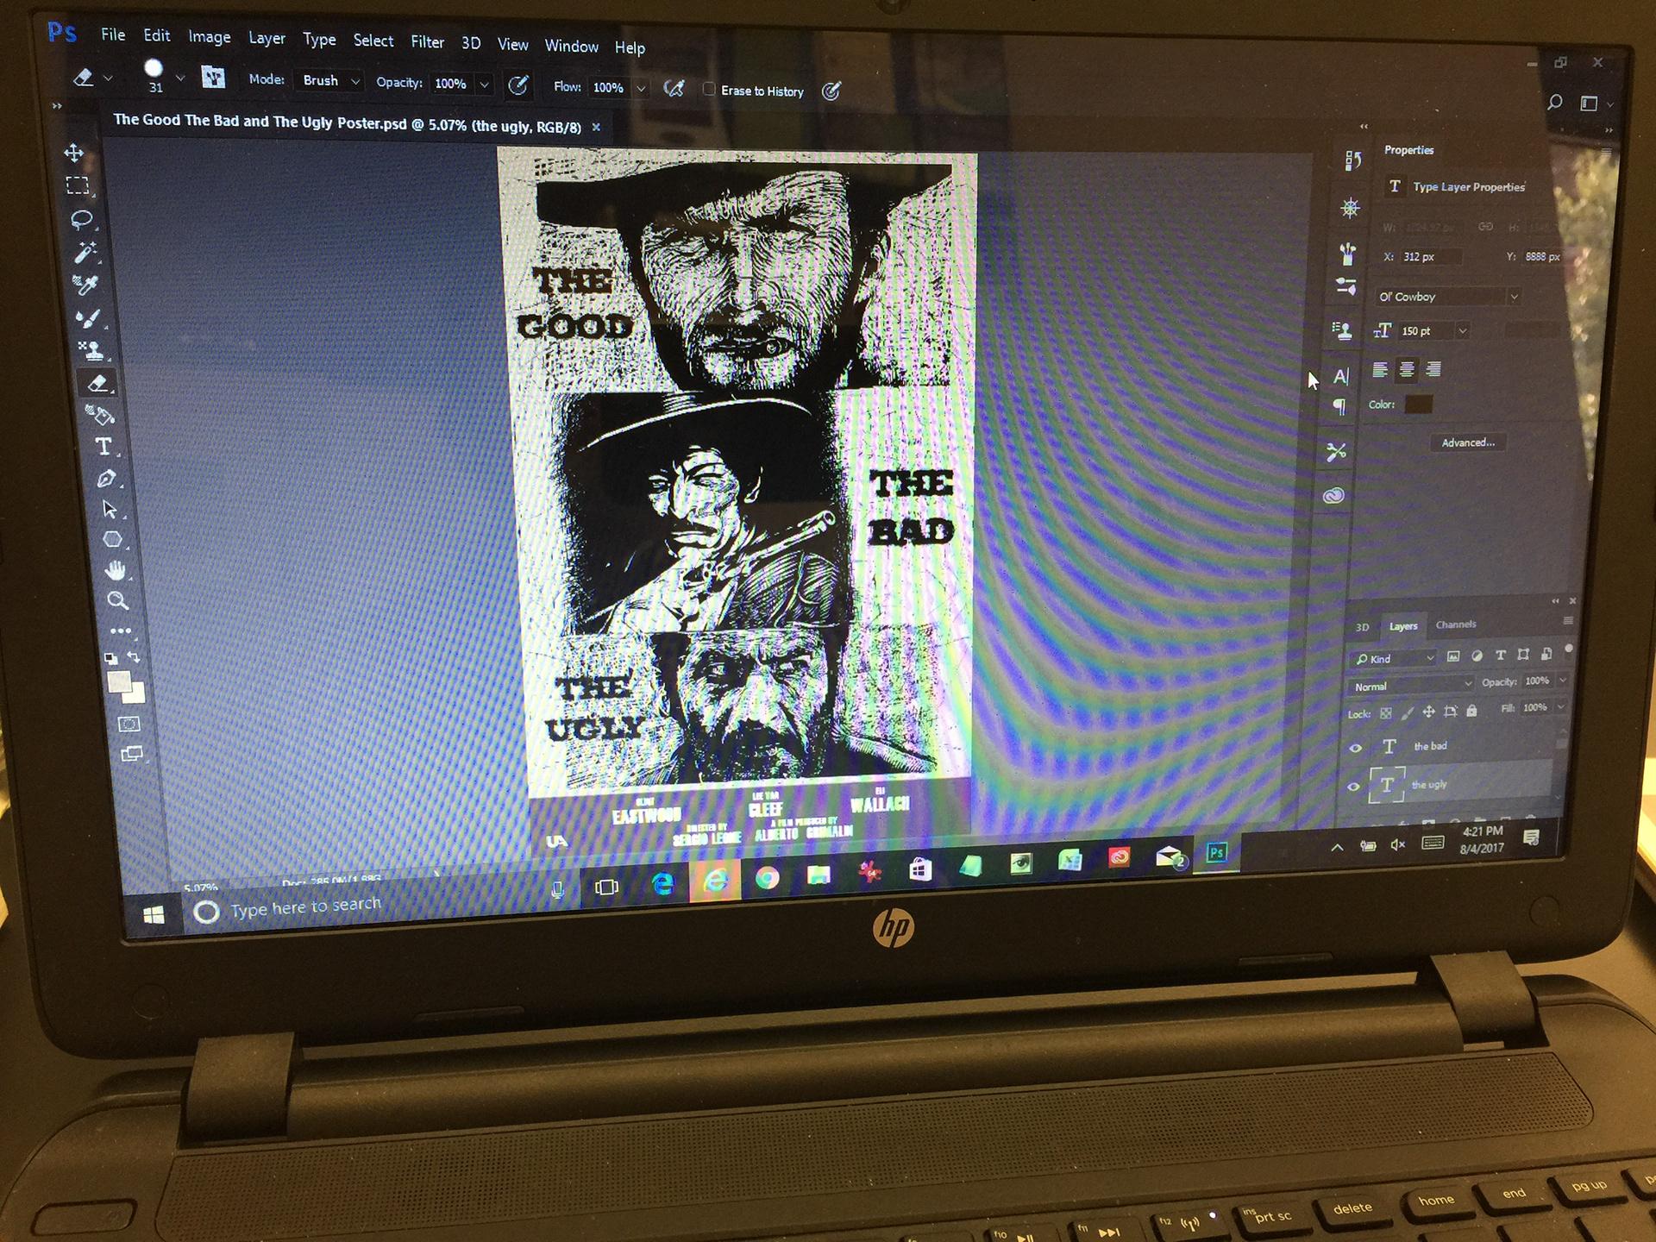This screenshot has height=1242, width=1656.
Task: Open Opacity dropdown in options bar
Action: click(485, 85)
